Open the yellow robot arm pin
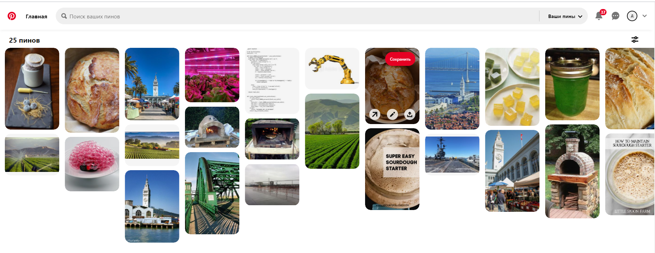Viewport: 655px width, 253px height. coord(332,69)
